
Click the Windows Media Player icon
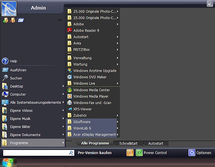tap(70, 96)
